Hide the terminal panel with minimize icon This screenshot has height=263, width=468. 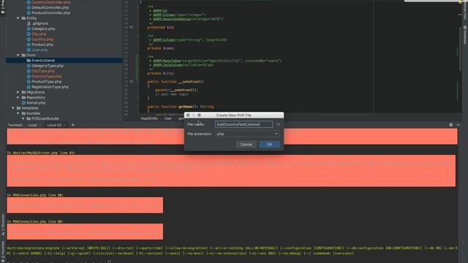pyautogui.click(x=458, y=125)
